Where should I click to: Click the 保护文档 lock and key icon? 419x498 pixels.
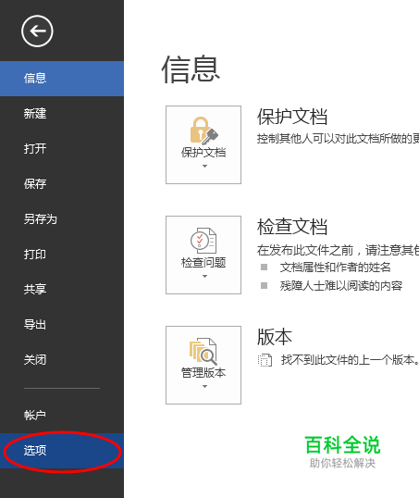[x=203, y=131]
